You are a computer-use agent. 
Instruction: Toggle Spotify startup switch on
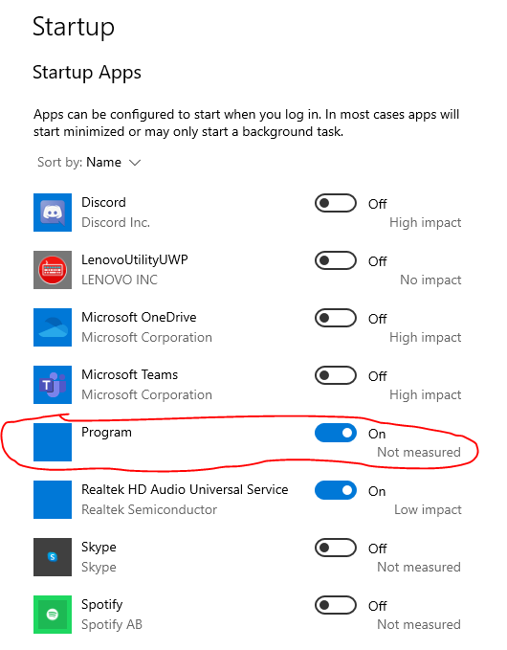point(336,605)
